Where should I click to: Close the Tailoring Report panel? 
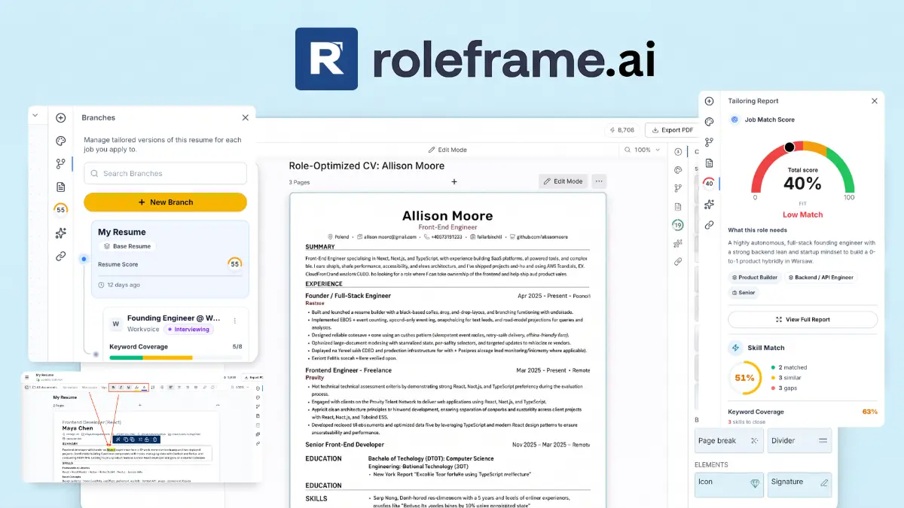[875, 101]
